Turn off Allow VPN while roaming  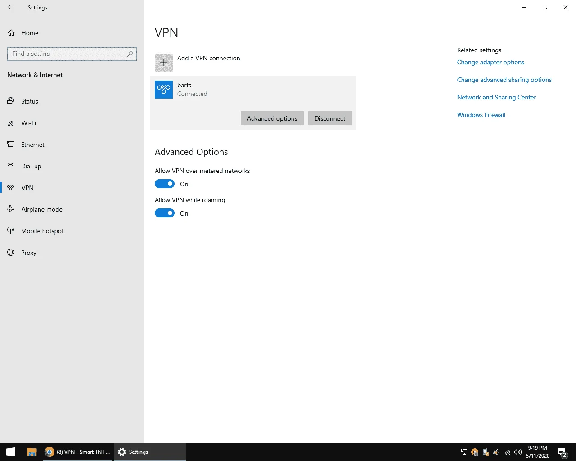165,213
